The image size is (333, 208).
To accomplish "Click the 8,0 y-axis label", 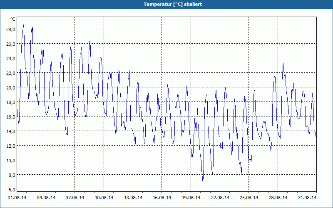I will tap(12, 175).
